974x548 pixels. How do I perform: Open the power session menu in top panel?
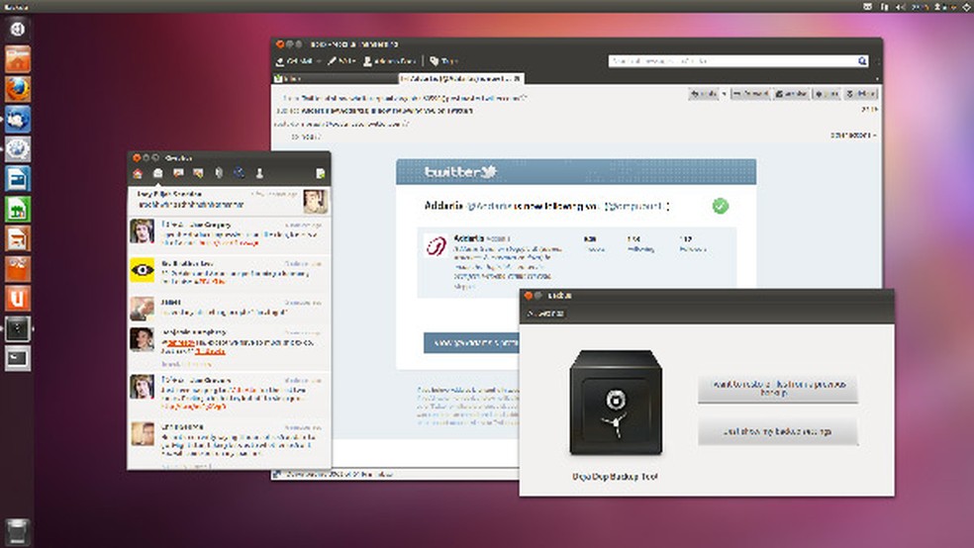tap(966, 6)
